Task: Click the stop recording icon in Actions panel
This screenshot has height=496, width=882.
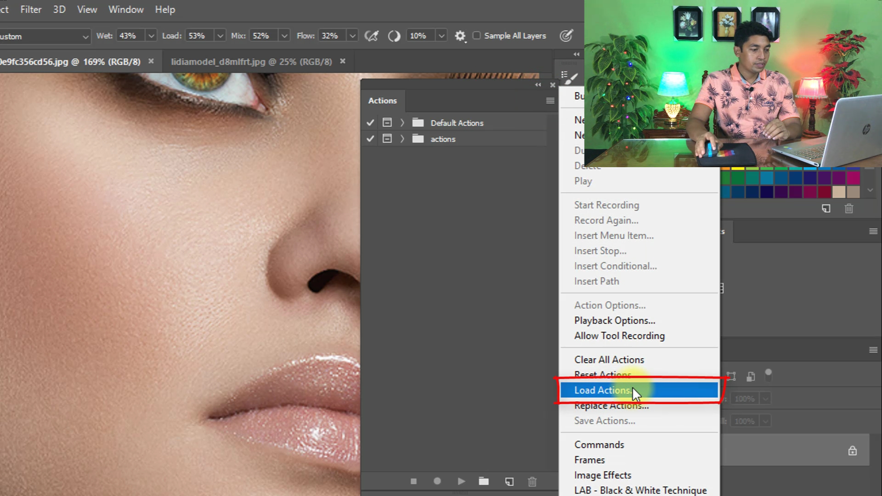Action: pos(413,481)
